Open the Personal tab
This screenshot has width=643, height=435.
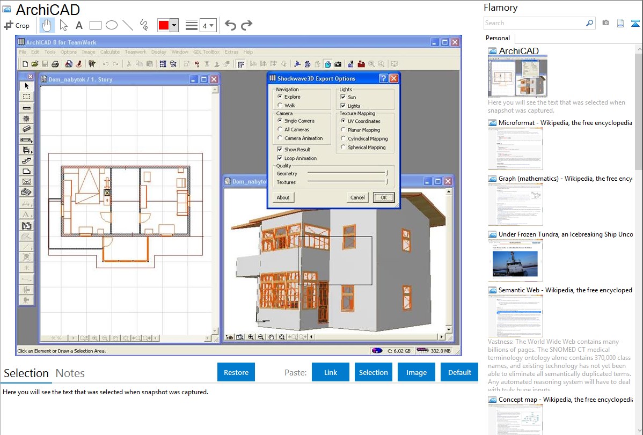point(498,38)
